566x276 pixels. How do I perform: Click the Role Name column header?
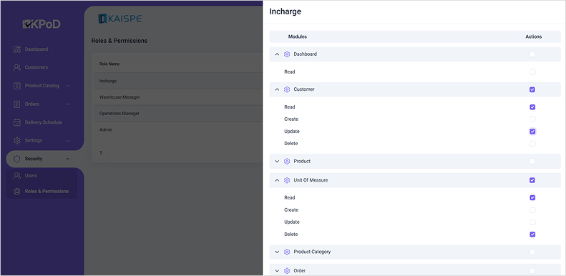click(x=109, y=64)
